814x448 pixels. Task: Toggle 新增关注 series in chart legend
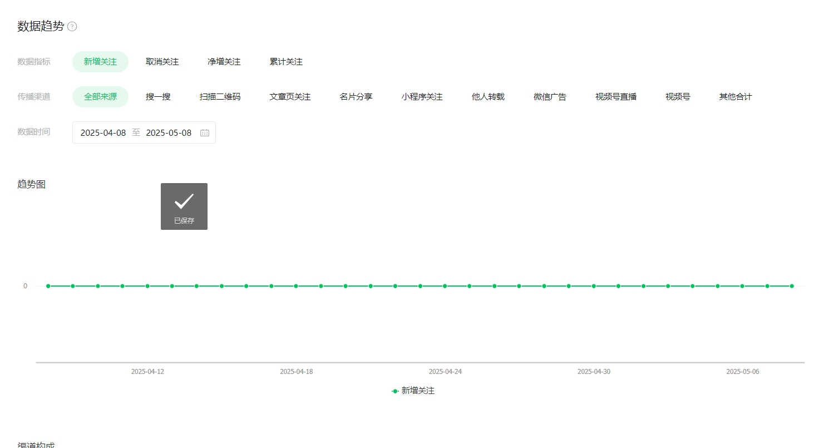point(413,391)
